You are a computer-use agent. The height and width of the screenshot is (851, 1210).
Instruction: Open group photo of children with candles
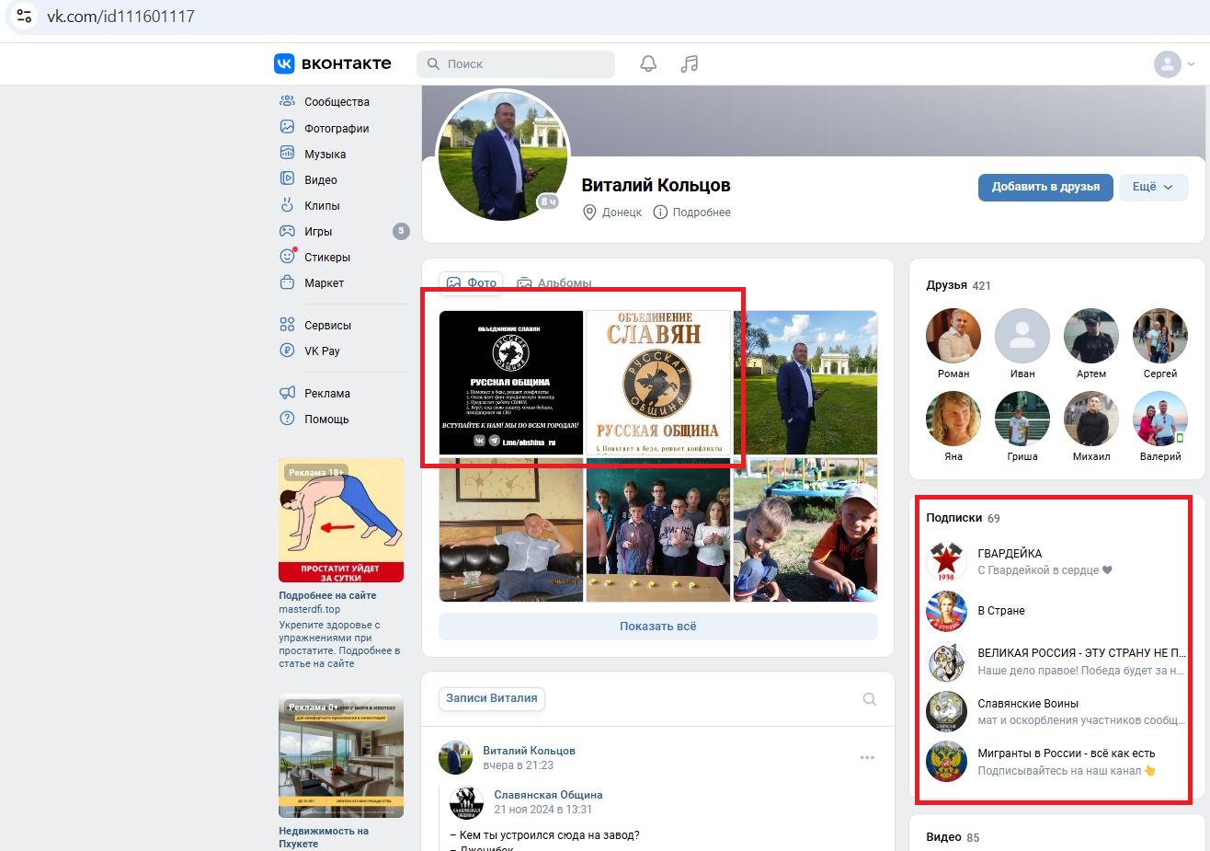(658, 530)
